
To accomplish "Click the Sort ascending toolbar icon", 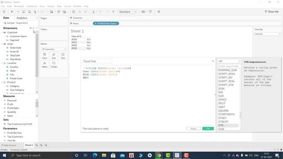I will click(80, 12).
